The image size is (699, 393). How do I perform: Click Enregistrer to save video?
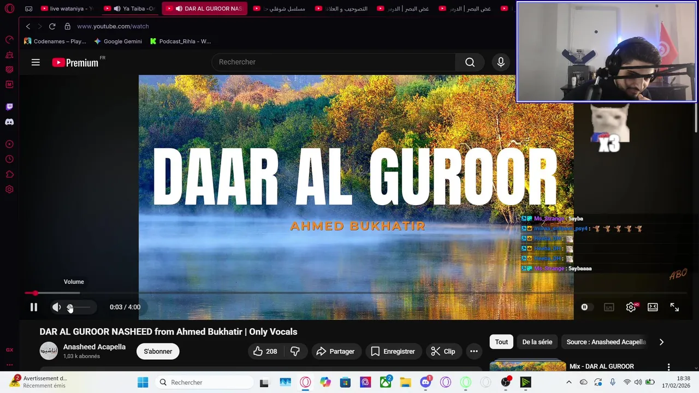393,352
